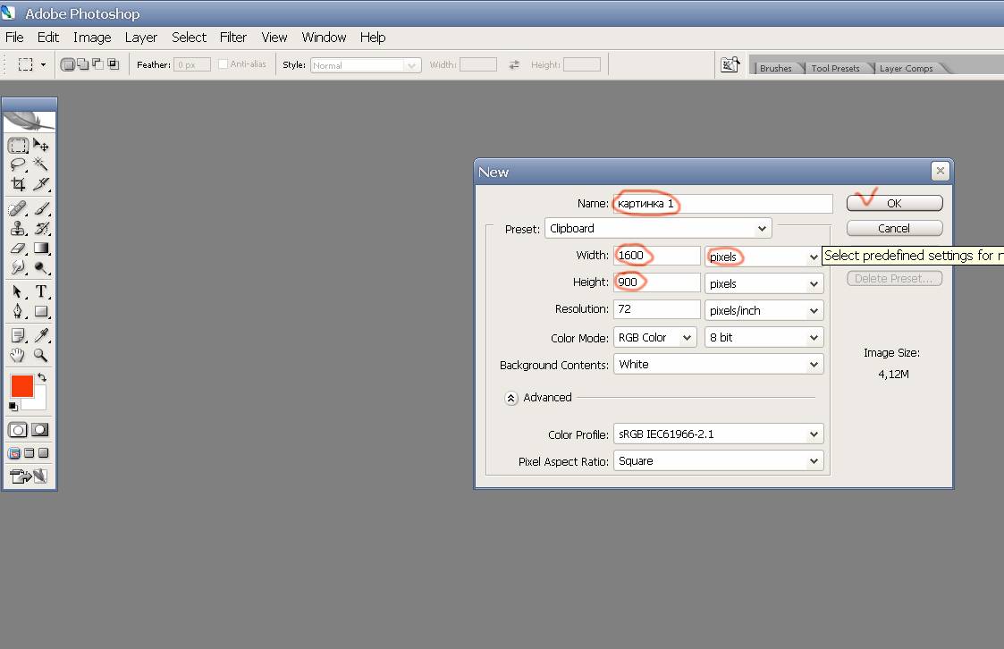Select the Magic Wand tool
Screen dimensions: 1004x649
pos(41,164)
